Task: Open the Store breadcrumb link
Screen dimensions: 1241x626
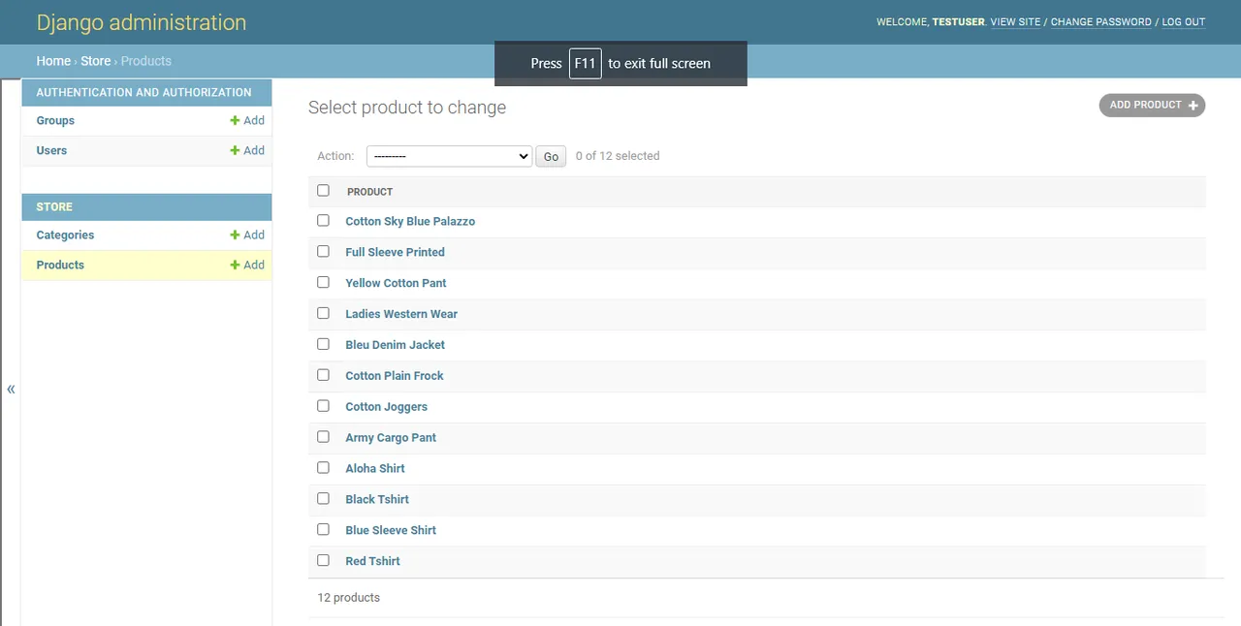Action: point(96,61)
